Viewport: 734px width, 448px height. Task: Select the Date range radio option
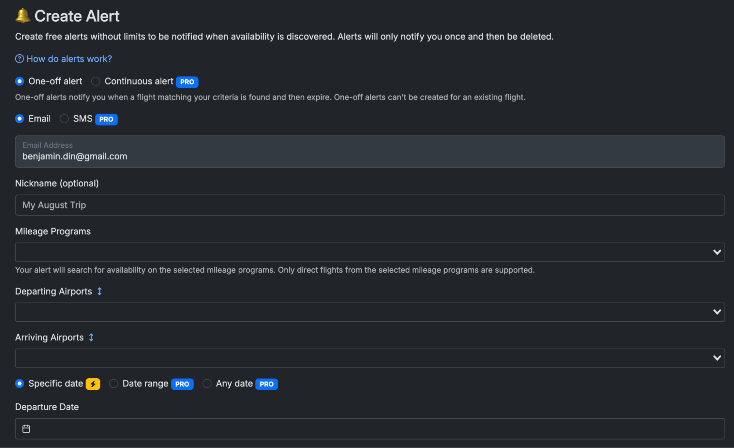114,383
